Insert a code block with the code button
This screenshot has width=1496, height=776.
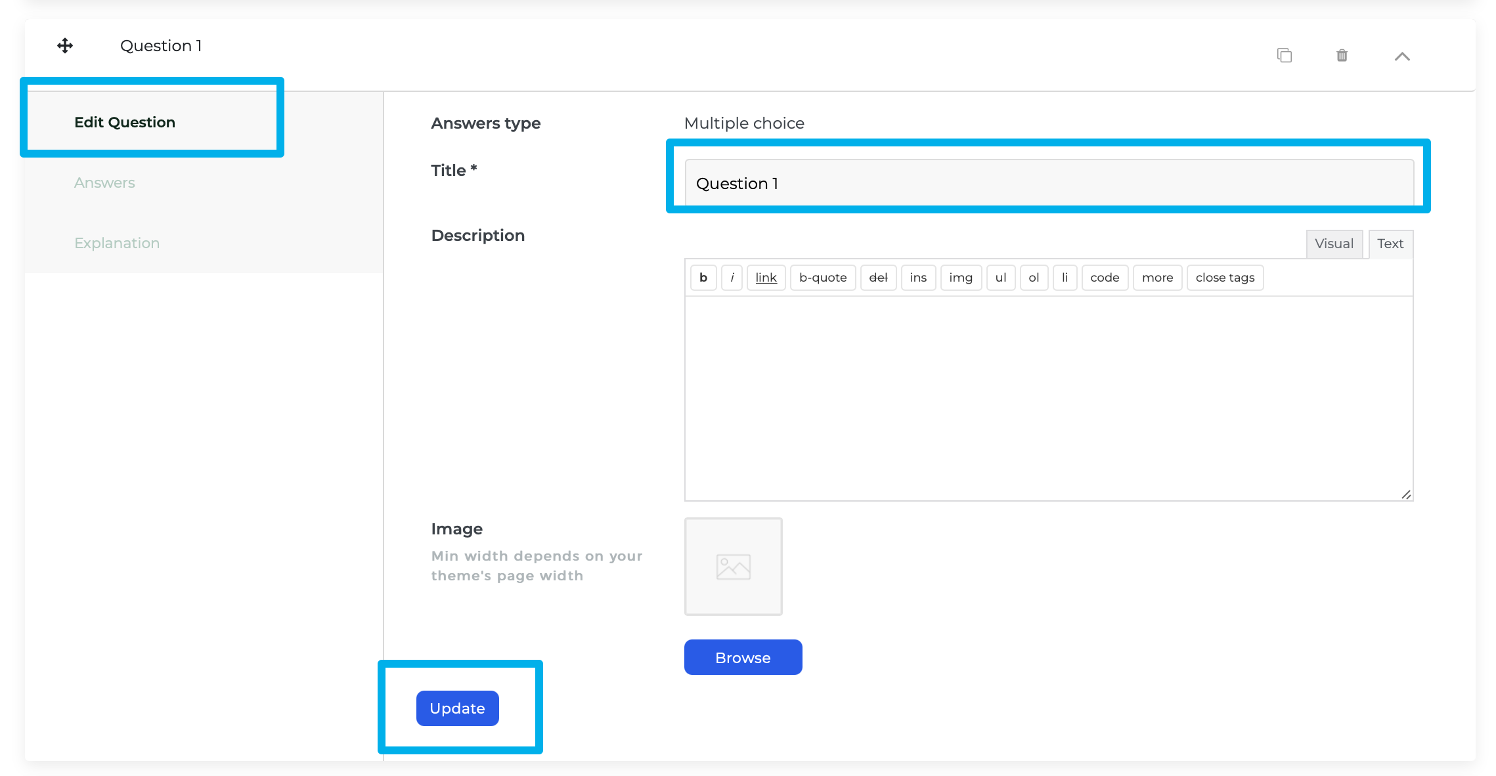[1104, 277]
